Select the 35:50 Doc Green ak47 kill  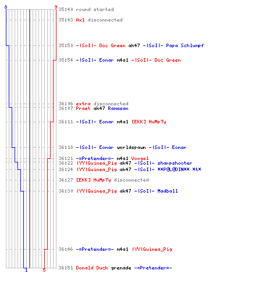click(131, 45)
